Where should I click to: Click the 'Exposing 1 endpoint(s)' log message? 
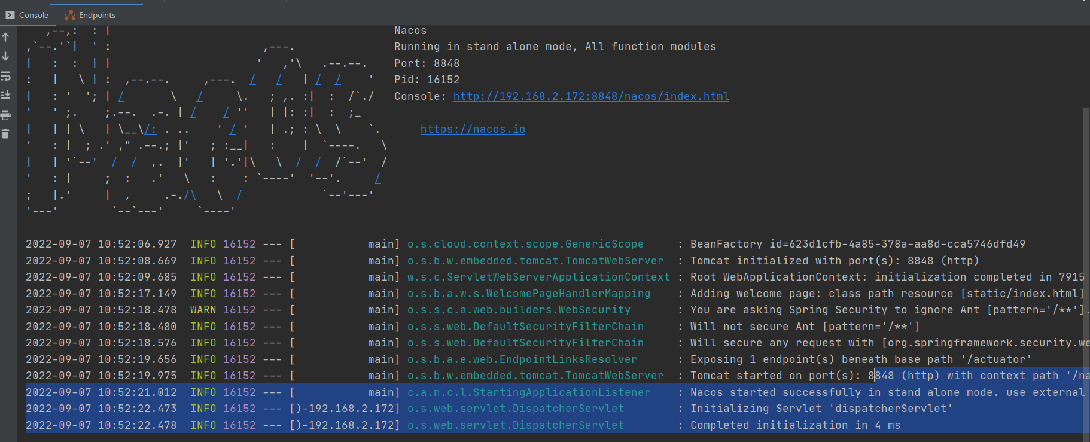click(x=860, y=359)
